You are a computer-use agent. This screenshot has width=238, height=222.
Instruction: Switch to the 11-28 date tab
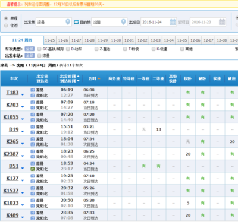[x=89, y=40]
